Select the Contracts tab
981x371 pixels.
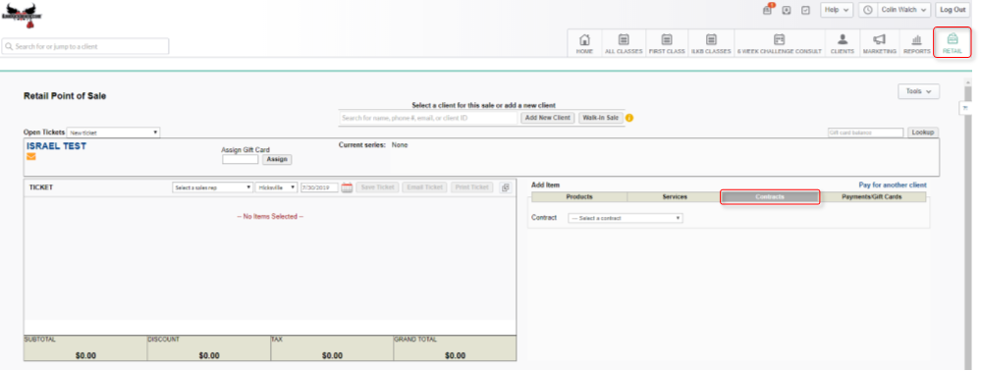pyautogui.click(x=770, y=197)
